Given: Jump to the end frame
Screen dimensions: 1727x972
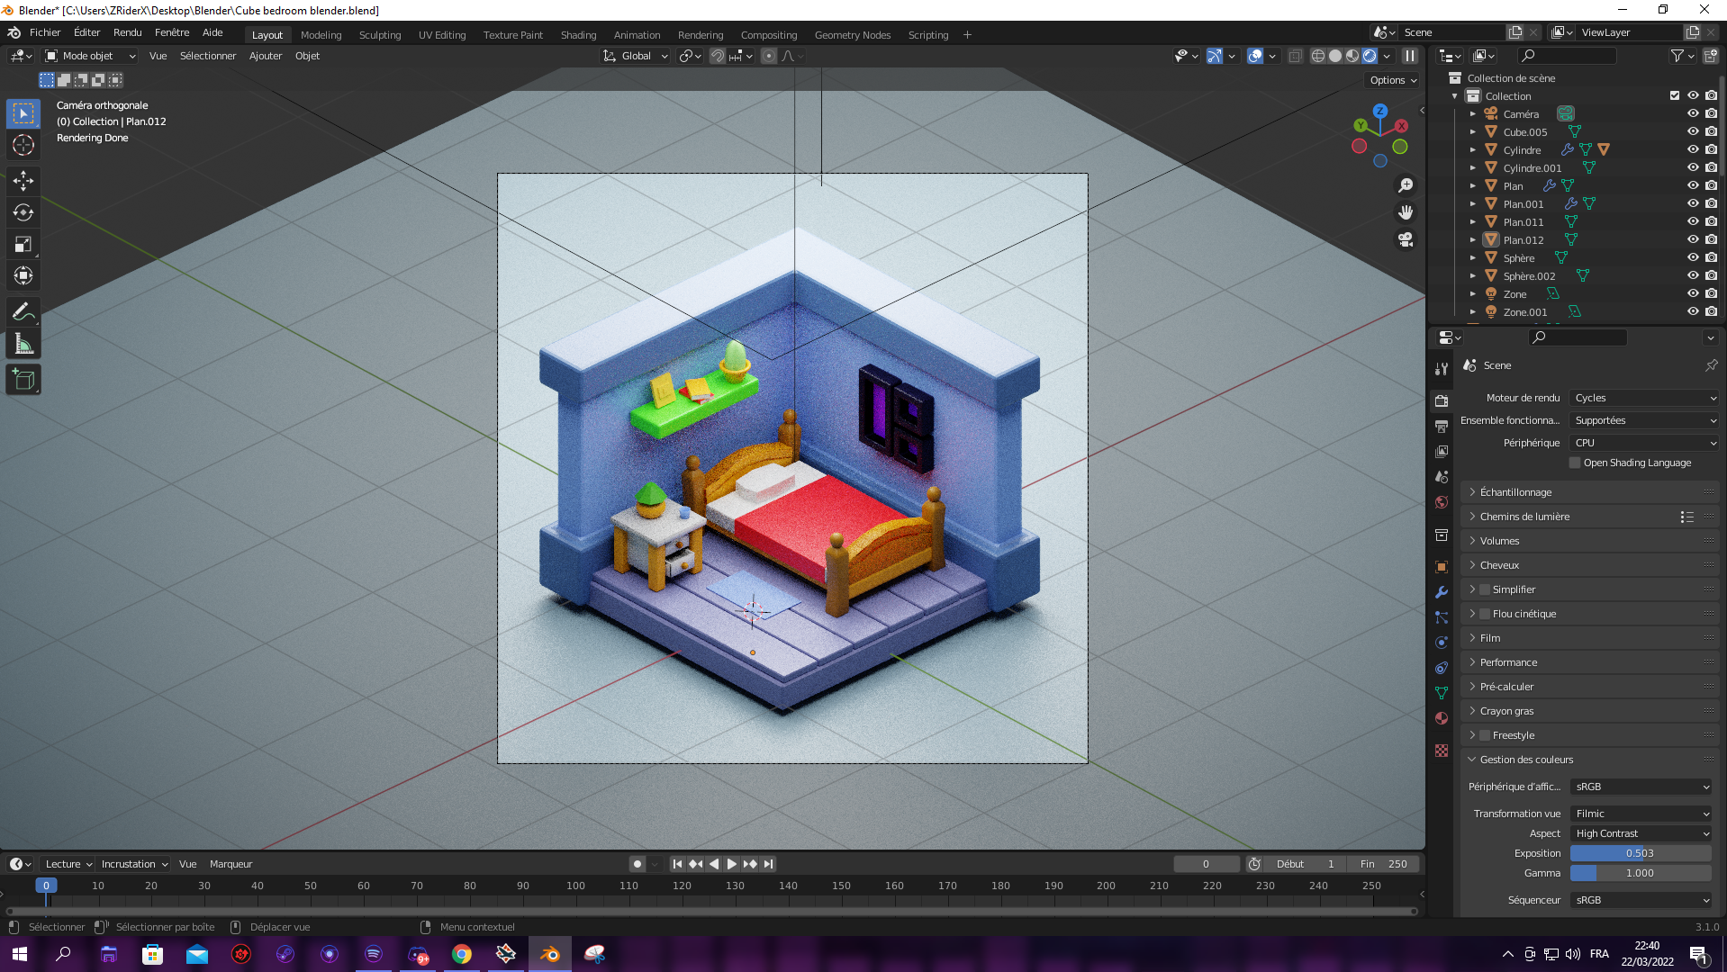Looking at the screenshot, I should tap(768, 864).
